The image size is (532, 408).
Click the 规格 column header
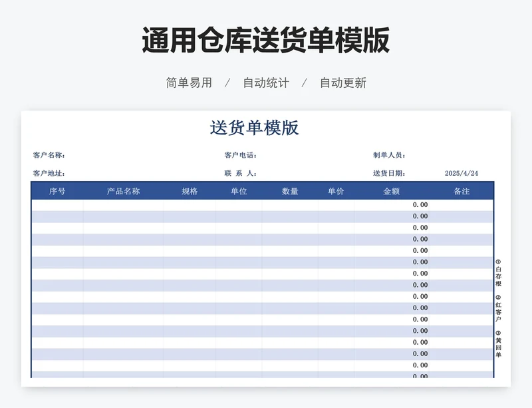tap(190, 191)
